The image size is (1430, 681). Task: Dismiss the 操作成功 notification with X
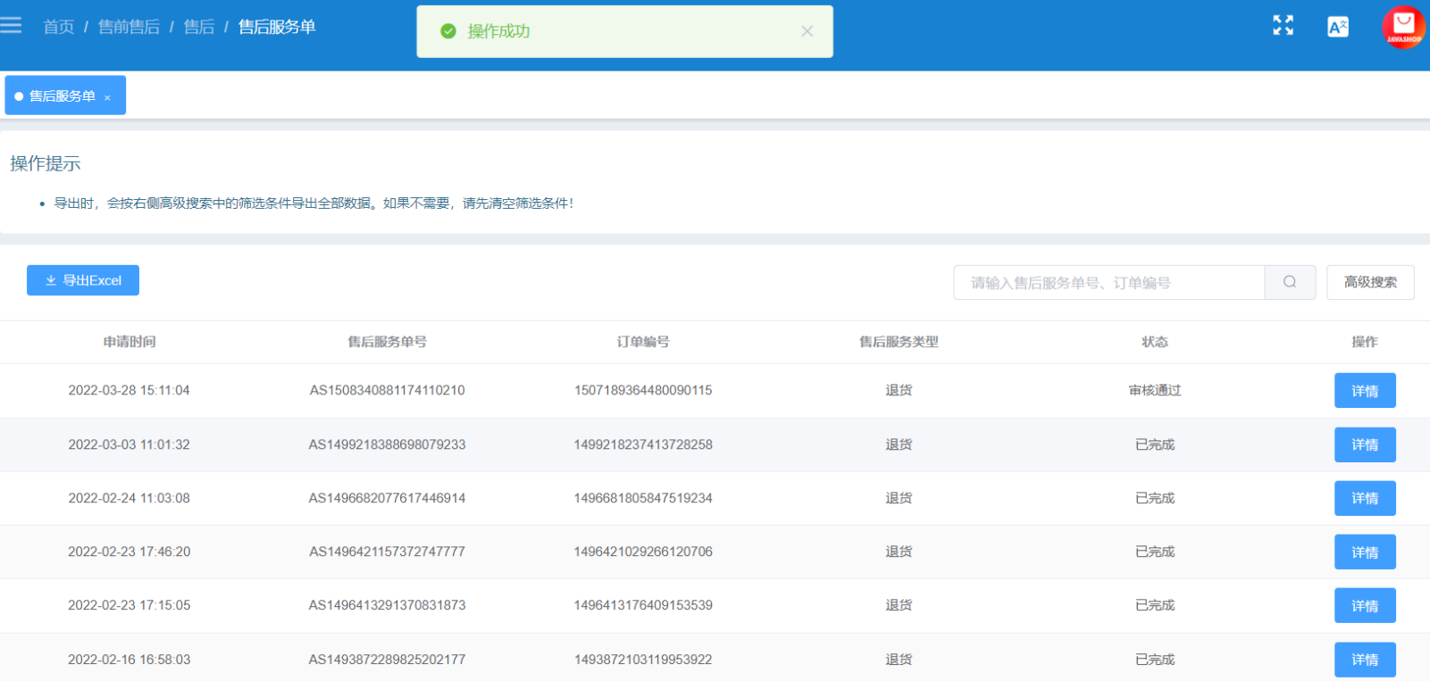pyautogui.click(x=807, y=31)
